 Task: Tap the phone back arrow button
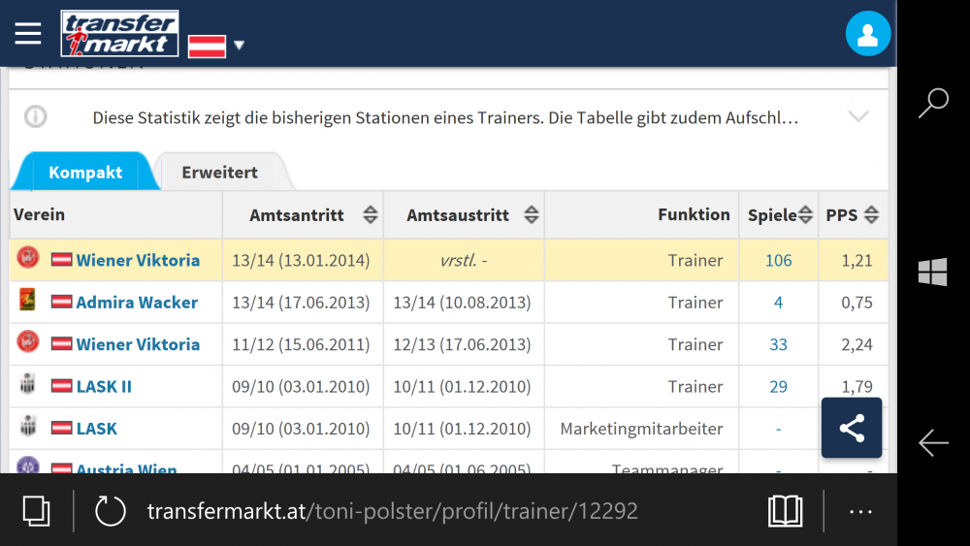(933, 443)
